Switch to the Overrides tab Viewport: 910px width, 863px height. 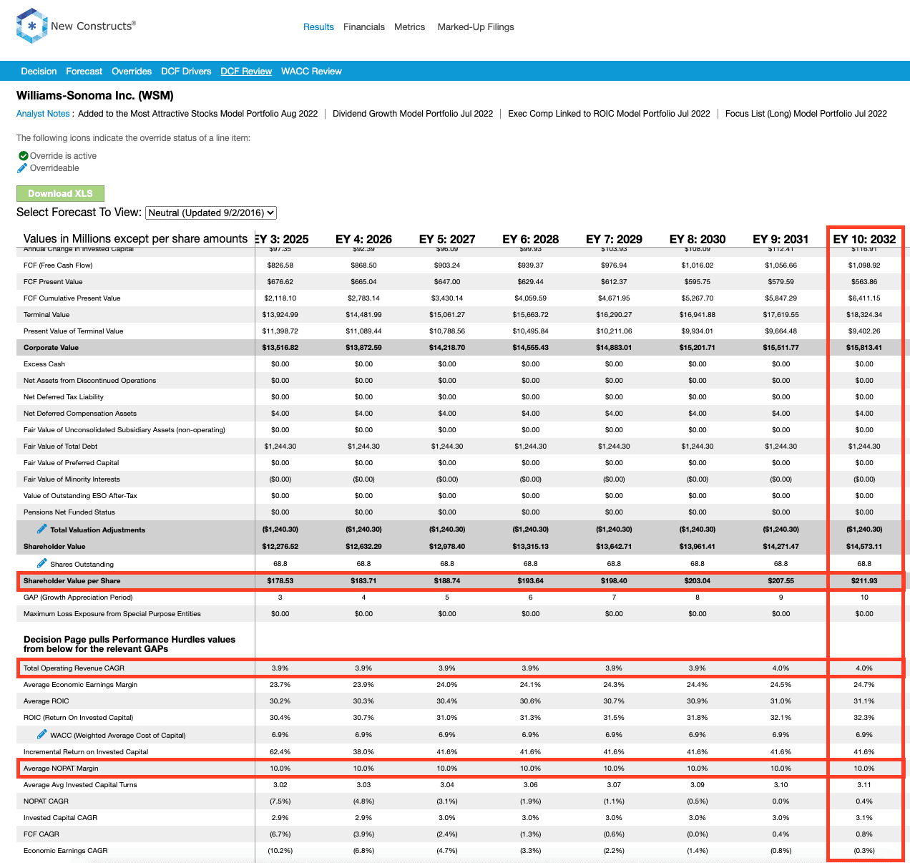(x=132, y=72)
